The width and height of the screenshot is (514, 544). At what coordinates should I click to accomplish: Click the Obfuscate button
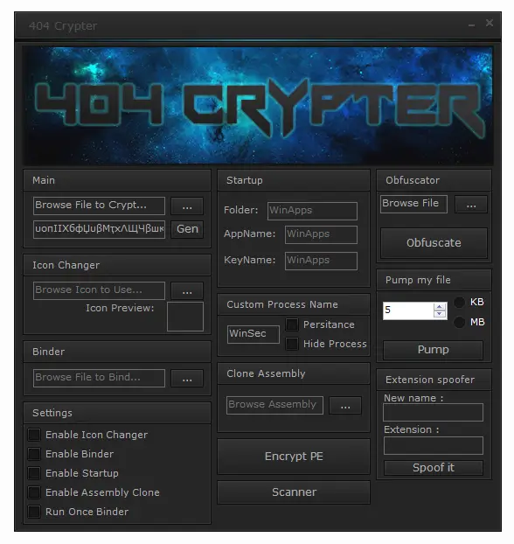coord(434,243)
